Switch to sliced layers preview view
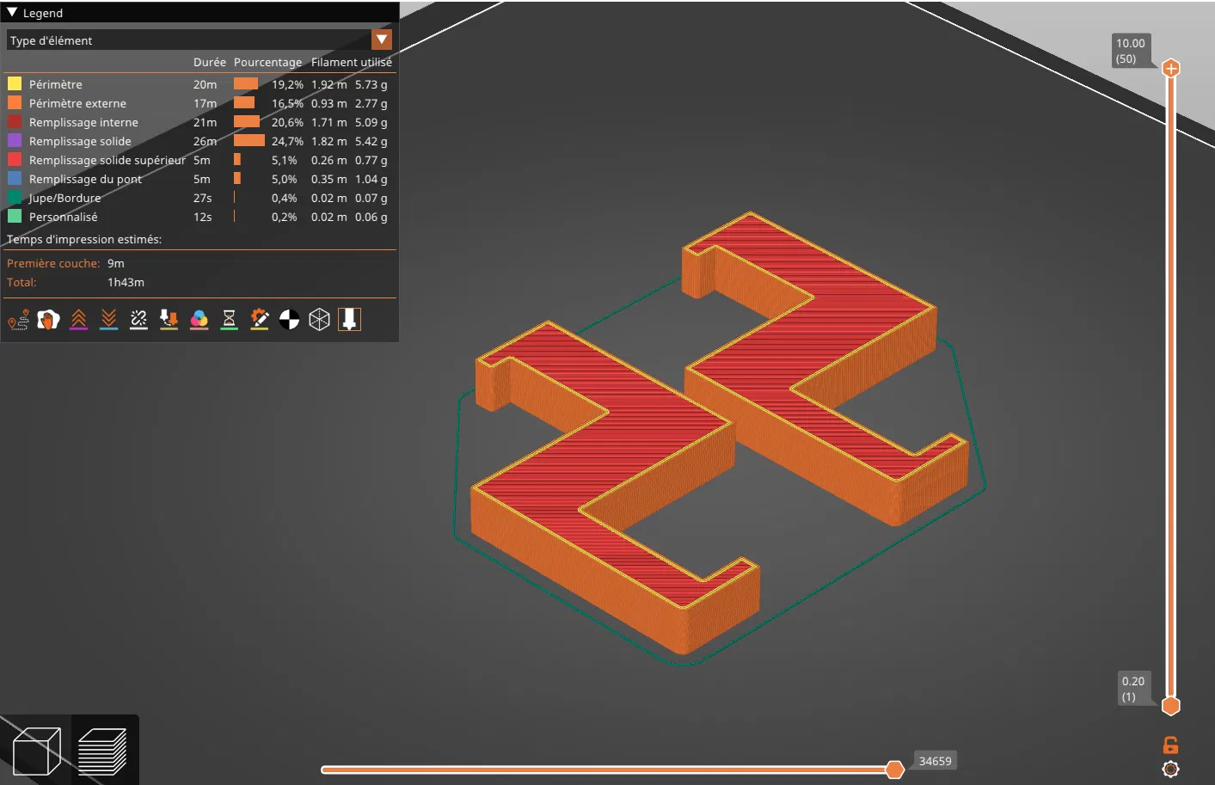1215x785 pixels. pyautogui.click(x=102, y=751)
